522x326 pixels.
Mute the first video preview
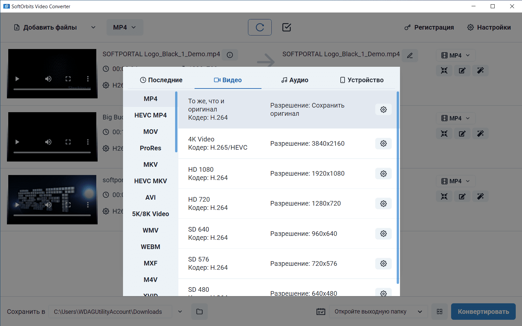tap(48, 79)
